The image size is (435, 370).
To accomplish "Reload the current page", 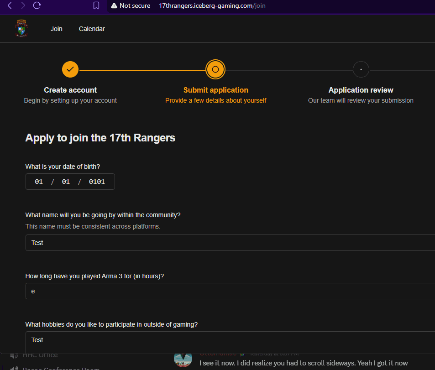I will pyautogui.click(x=37, y=6).
